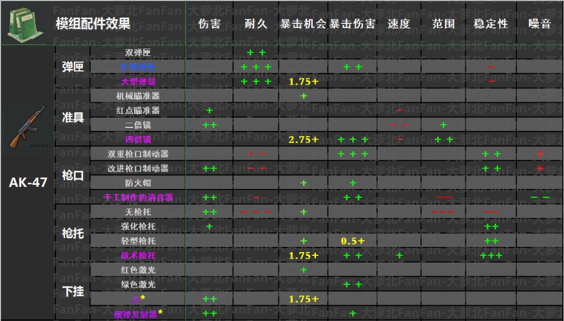
Task: Click the 耐久 column header
Action: (x=256, y=23)
